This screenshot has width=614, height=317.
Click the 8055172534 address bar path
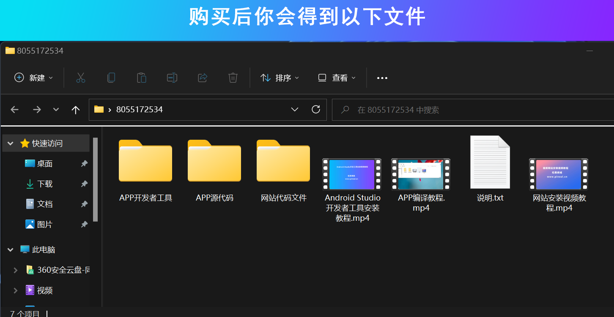(140, 110)
